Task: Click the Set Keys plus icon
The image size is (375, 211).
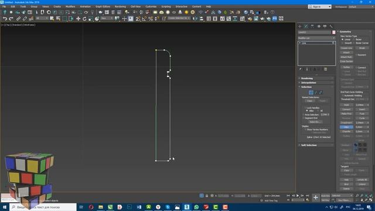Action: click(316, 198)
